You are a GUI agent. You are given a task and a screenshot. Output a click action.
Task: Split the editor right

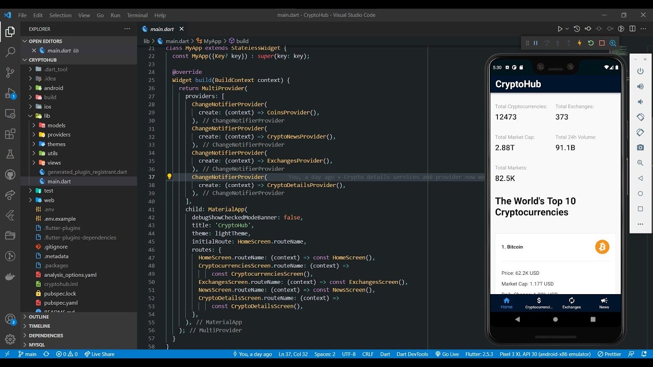(633, 29)
